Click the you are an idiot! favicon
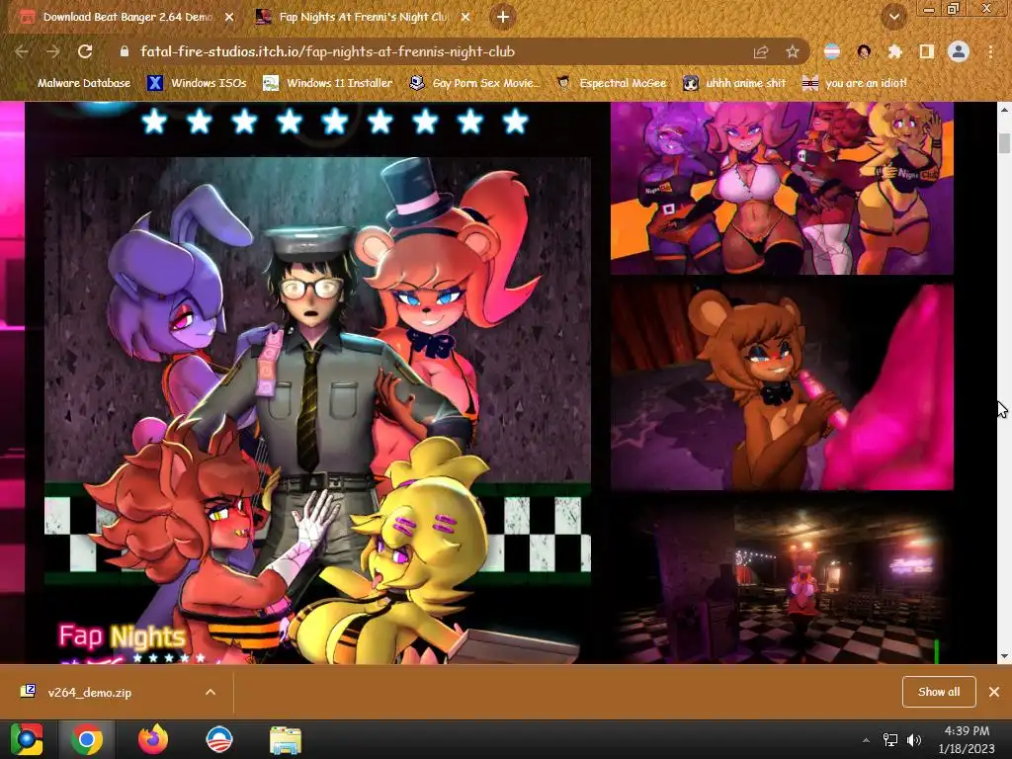Screen dimensions: 1012x759 810,83
